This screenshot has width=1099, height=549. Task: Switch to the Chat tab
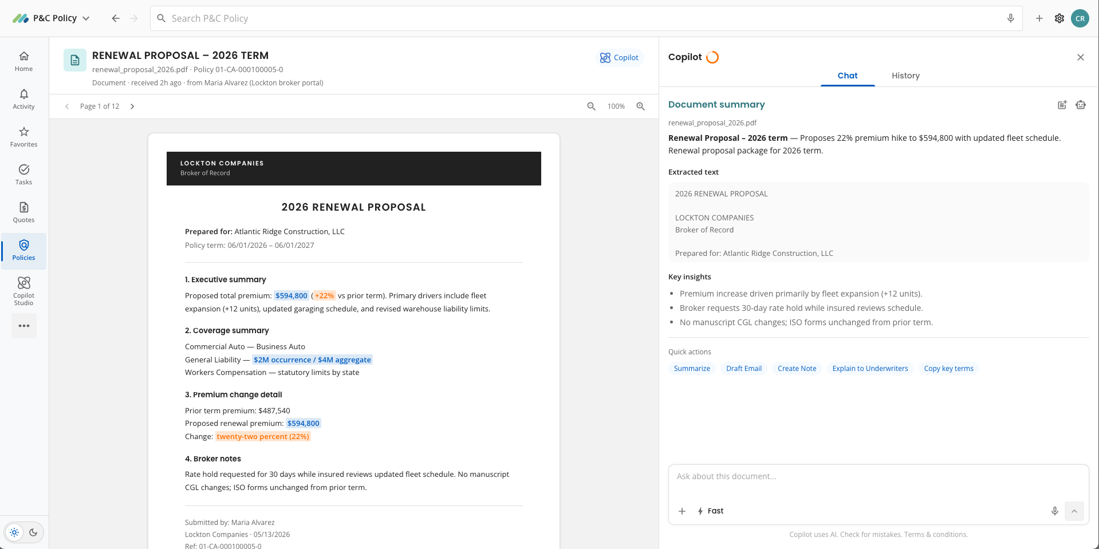coord(848,76)
